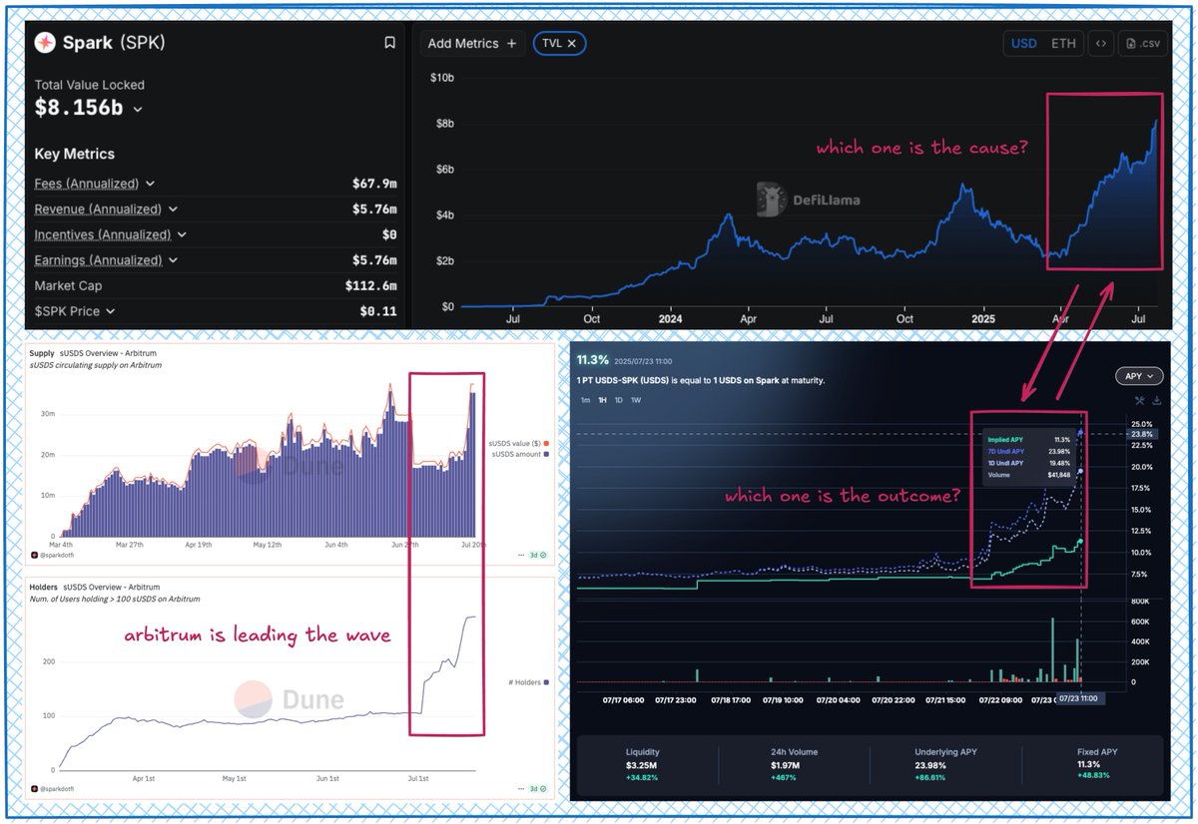1198x824 pixels.
Task: Select the 1W chart interval
Action: [636, 400]
